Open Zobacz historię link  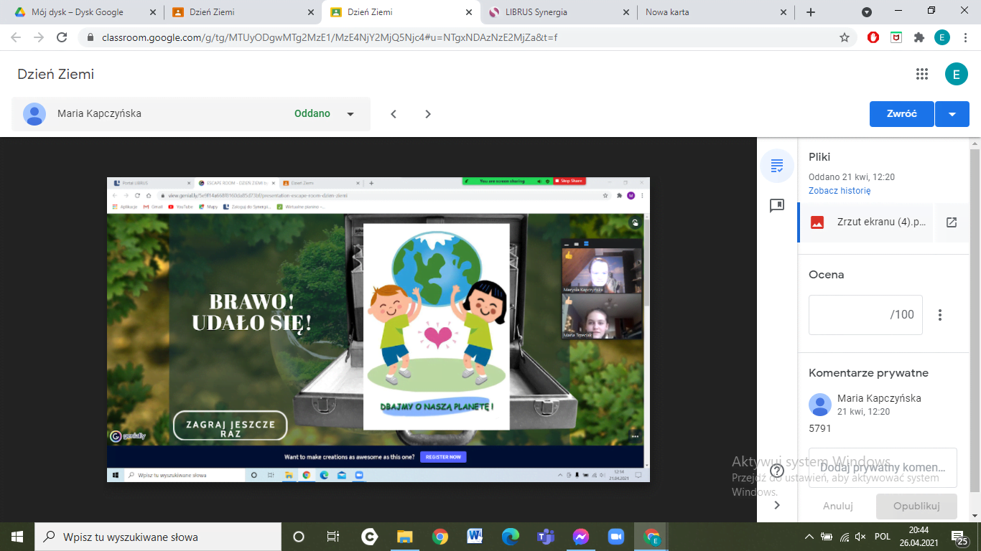[839, 191]
